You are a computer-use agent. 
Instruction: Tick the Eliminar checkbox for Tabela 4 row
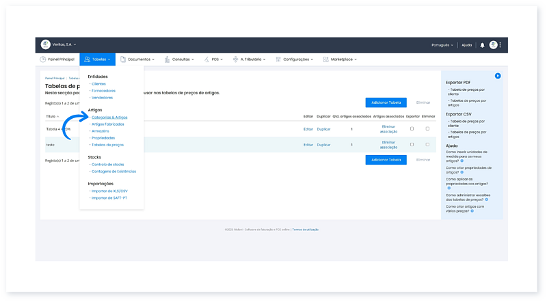[x=428, y=128]
